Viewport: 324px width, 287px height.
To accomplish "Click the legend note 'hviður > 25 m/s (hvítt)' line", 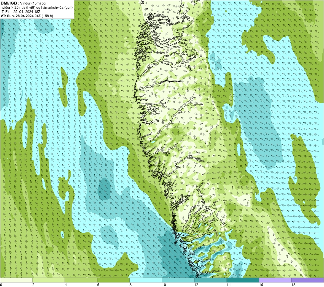I will click(37, 7).
